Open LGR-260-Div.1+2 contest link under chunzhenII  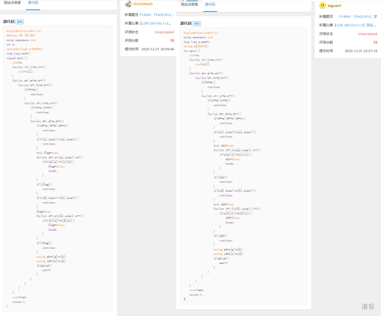coord(156,23)
